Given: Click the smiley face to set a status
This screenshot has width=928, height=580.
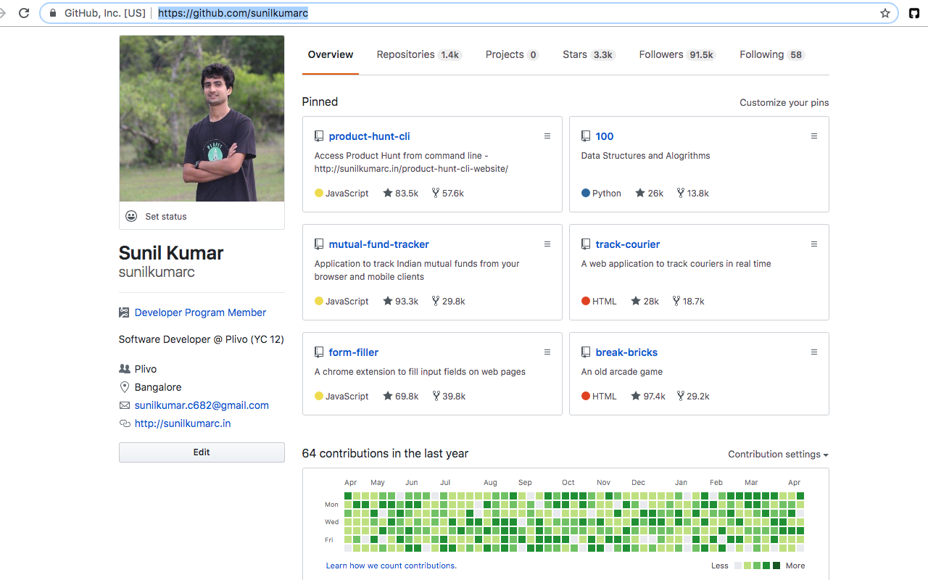Looking at the screenshot, I should click(131, 216).
